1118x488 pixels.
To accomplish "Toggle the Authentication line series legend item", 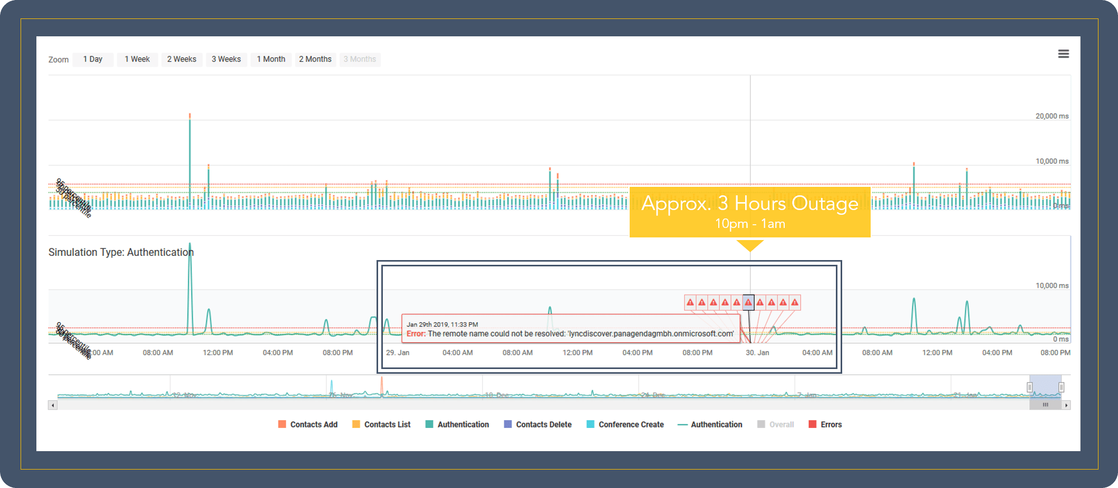I will (710, 424).
